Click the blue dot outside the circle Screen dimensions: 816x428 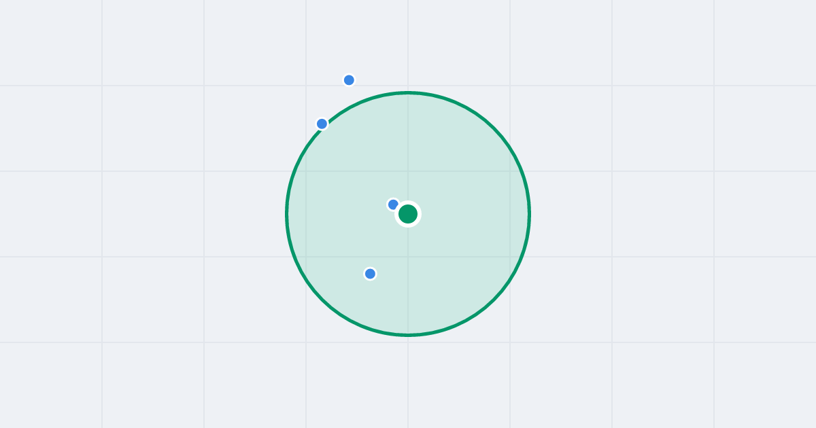tap(349, 80)
